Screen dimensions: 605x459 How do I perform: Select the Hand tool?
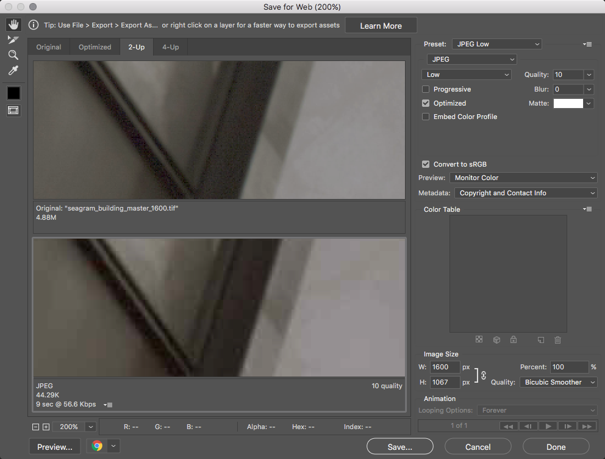tap(13, 25)
